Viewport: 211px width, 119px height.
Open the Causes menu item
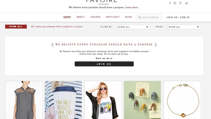[96, 17]
